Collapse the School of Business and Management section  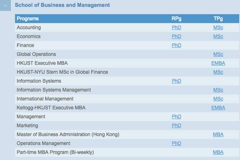5,5
